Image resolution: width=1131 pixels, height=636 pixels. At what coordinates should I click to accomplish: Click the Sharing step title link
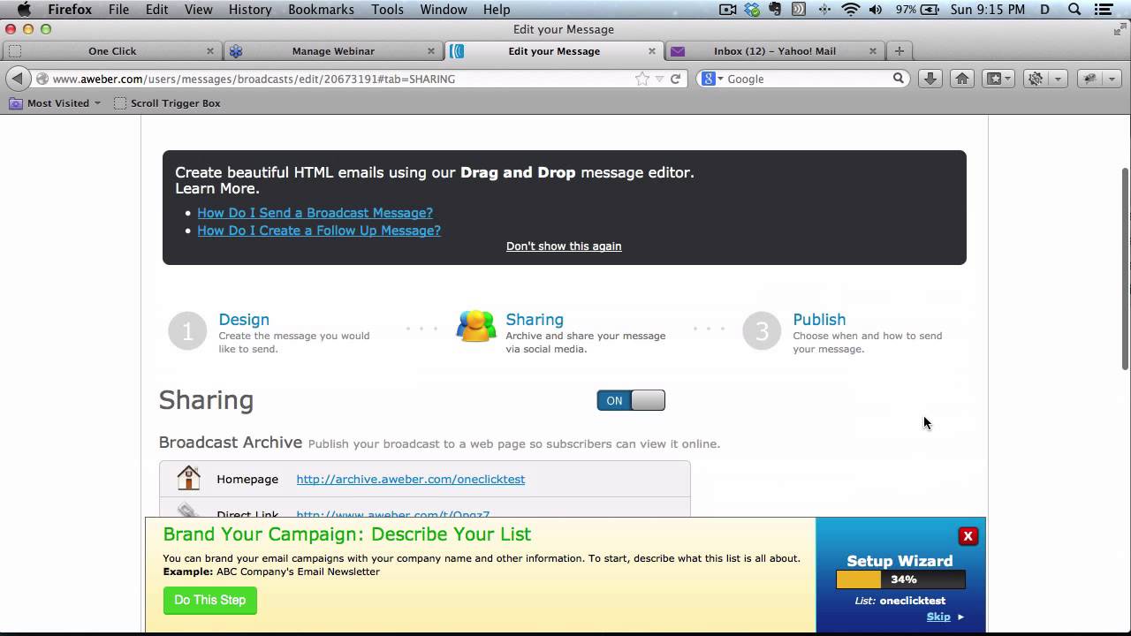pyautogui.click(x=535, y=320)
